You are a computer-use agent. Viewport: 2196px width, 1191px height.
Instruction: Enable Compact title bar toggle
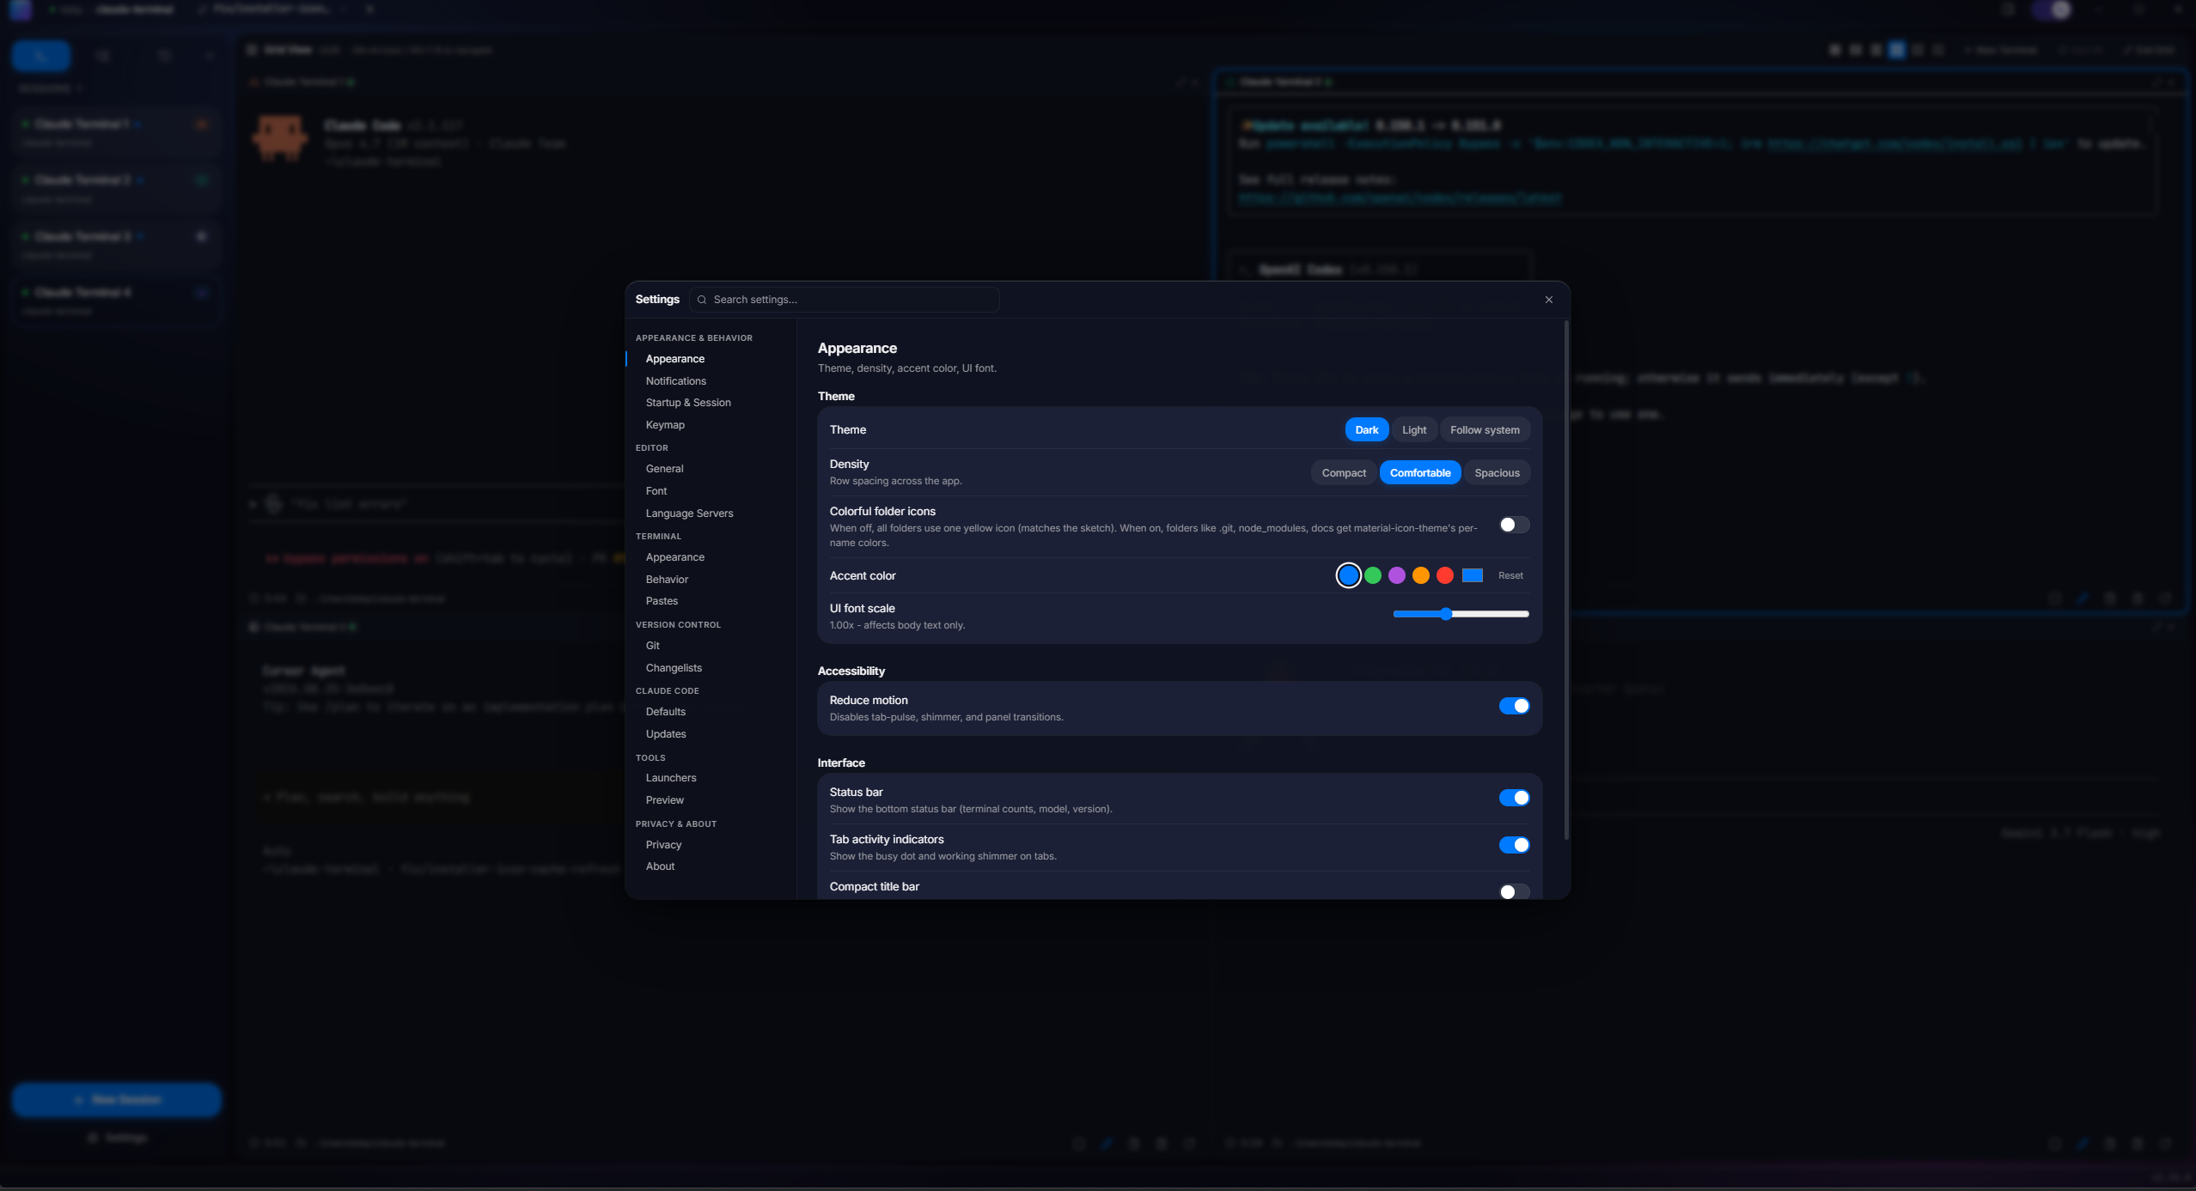[1514, 891]
